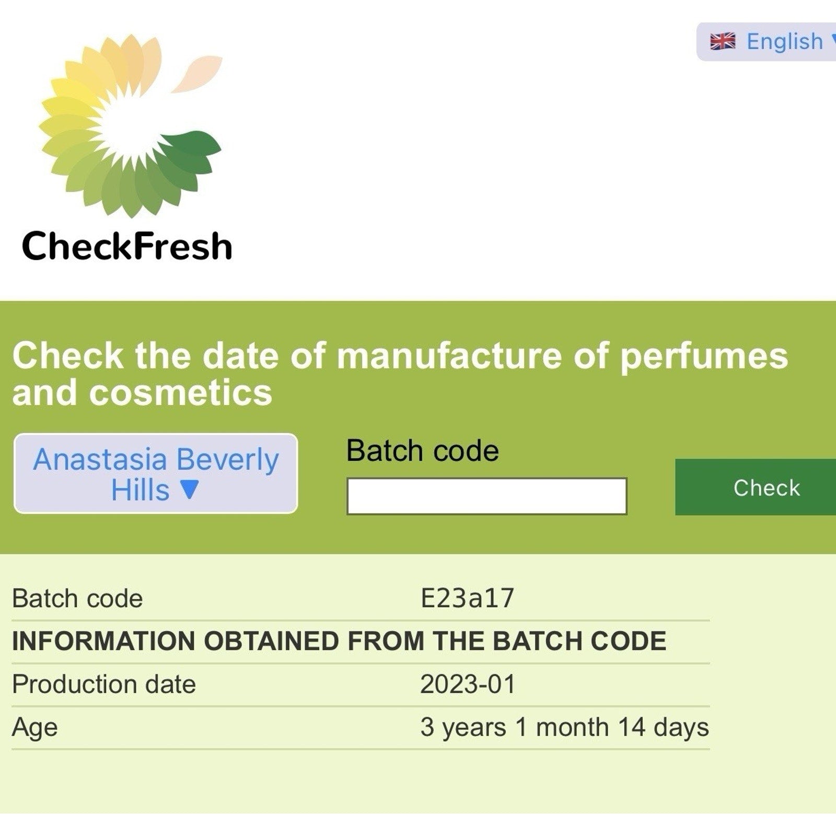Screen dimensions: 836x836
Task: Click the 'Information obtained from the batch code' header
Action: tap(339, 641)
